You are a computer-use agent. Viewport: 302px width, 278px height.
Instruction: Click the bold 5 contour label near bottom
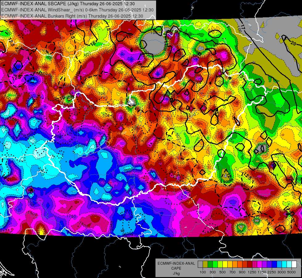coord(122,230)
